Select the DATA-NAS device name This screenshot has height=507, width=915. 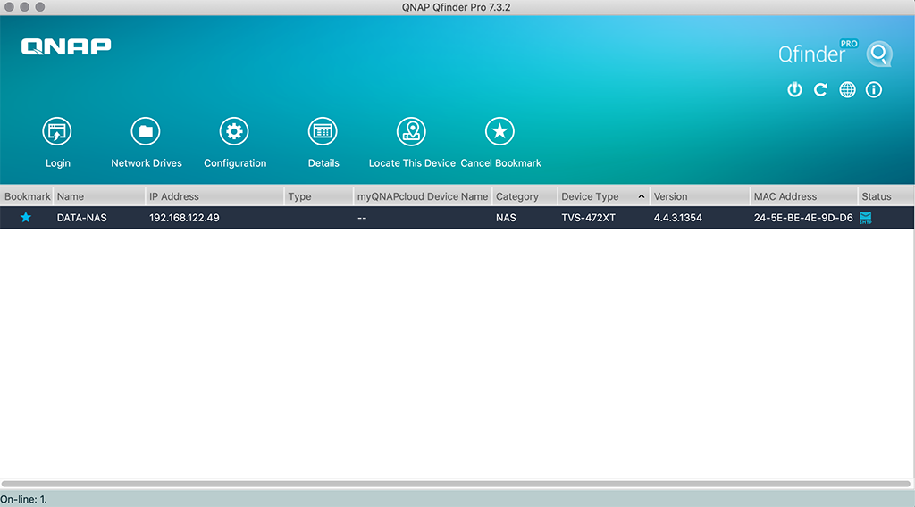point(81,218)
